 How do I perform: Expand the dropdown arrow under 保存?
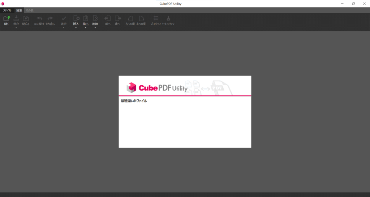coord(16,28)
